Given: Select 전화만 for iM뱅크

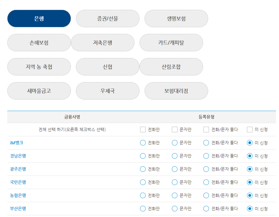Looking at the screenshot, I should [x=142, y=143].
